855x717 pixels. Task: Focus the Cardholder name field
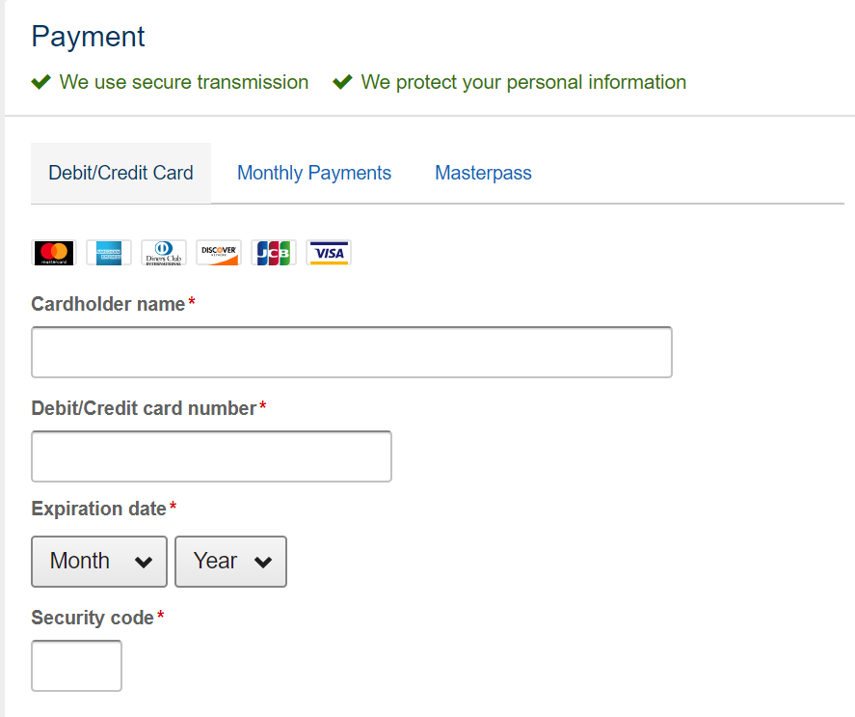(x=351, y=352)
